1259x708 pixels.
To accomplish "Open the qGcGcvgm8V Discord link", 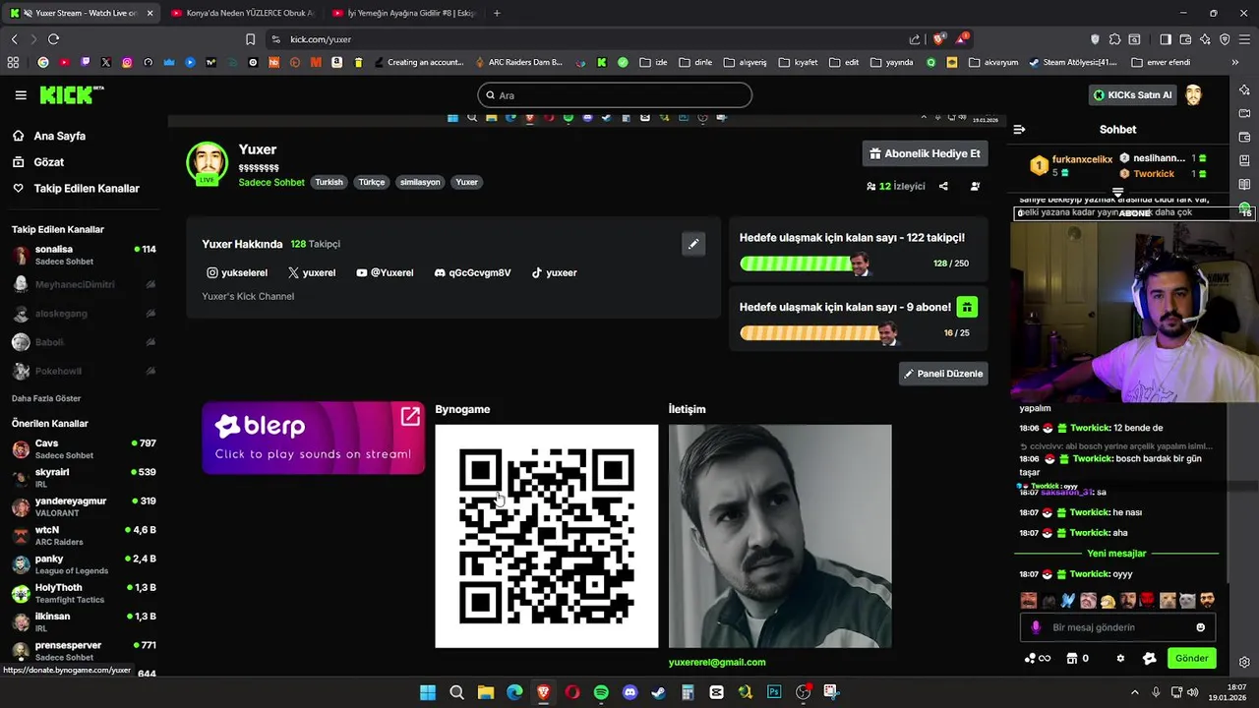I will point(472,272).
